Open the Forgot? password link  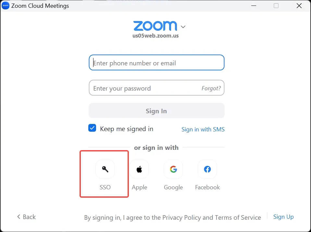pos(211,88)
